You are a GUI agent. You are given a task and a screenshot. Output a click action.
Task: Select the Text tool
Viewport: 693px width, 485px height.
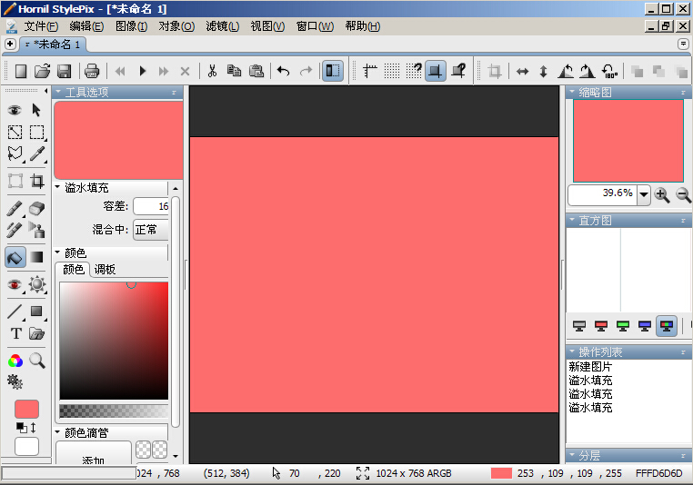click(x=15, y=333)
